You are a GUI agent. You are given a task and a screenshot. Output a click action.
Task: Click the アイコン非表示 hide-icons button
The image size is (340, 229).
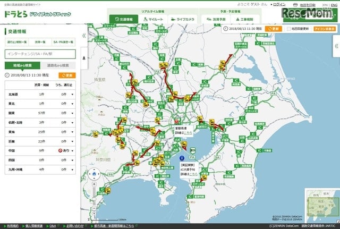(x=325, y=29)
